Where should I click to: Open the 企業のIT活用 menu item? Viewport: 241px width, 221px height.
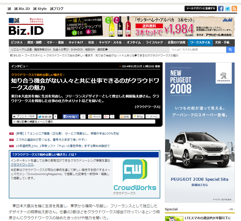tap(177, 42)
